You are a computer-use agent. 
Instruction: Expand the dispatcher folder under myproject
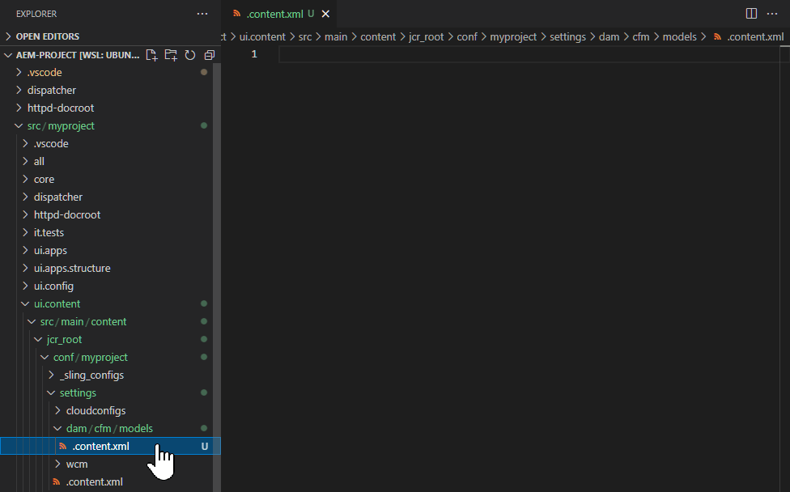point(106,197)
